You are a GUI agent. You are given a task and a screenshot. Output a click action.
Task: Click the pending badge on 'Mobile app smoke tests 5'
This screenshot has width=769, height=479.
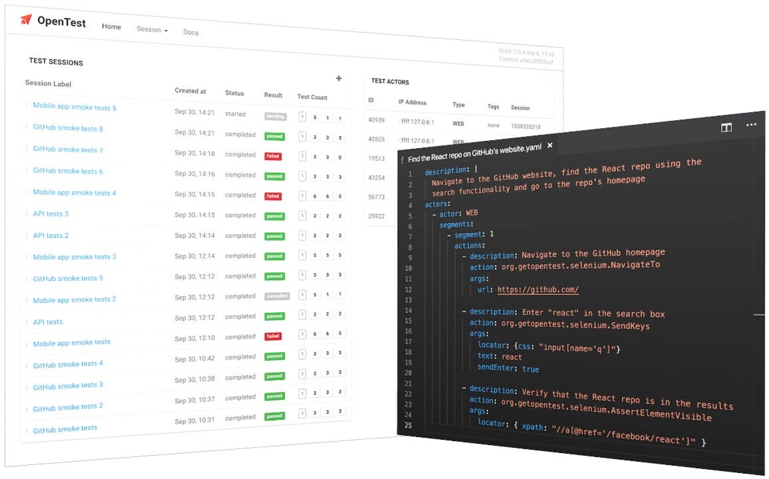pos(275,115)
